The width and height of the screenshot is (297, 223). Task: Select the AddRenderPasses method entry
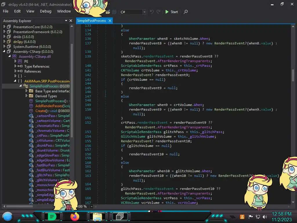click(52, 106)
